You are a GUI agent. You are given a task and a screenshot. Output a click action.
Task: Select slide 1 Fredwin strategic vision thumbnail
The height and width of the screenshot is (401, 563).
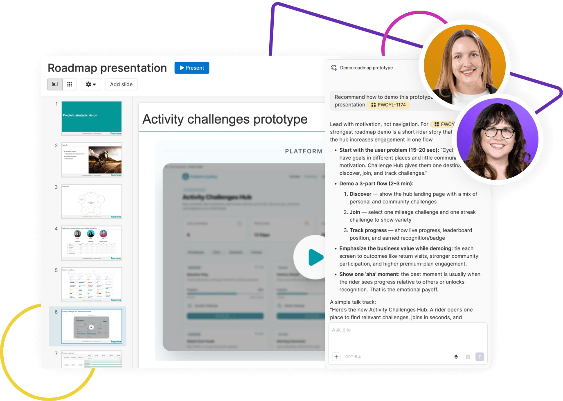click(92, 118)
